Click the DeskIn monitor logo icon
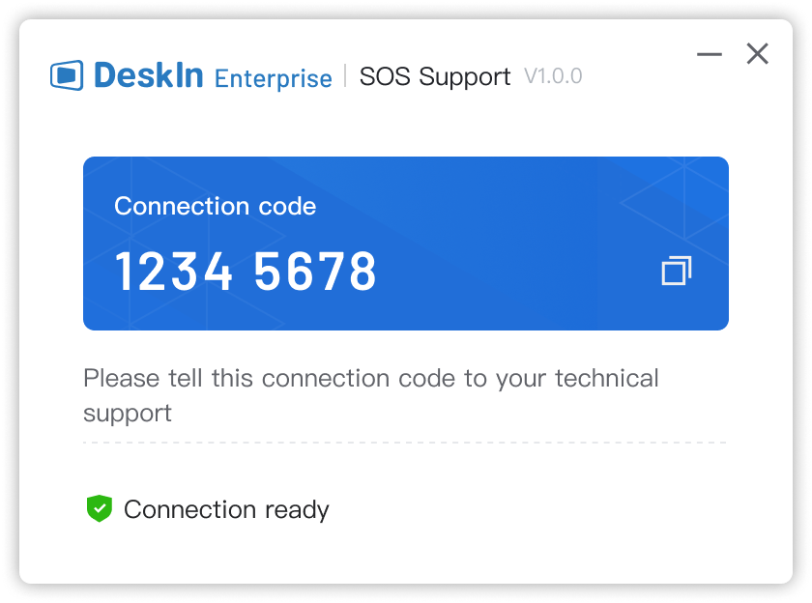 pos(67,75)
